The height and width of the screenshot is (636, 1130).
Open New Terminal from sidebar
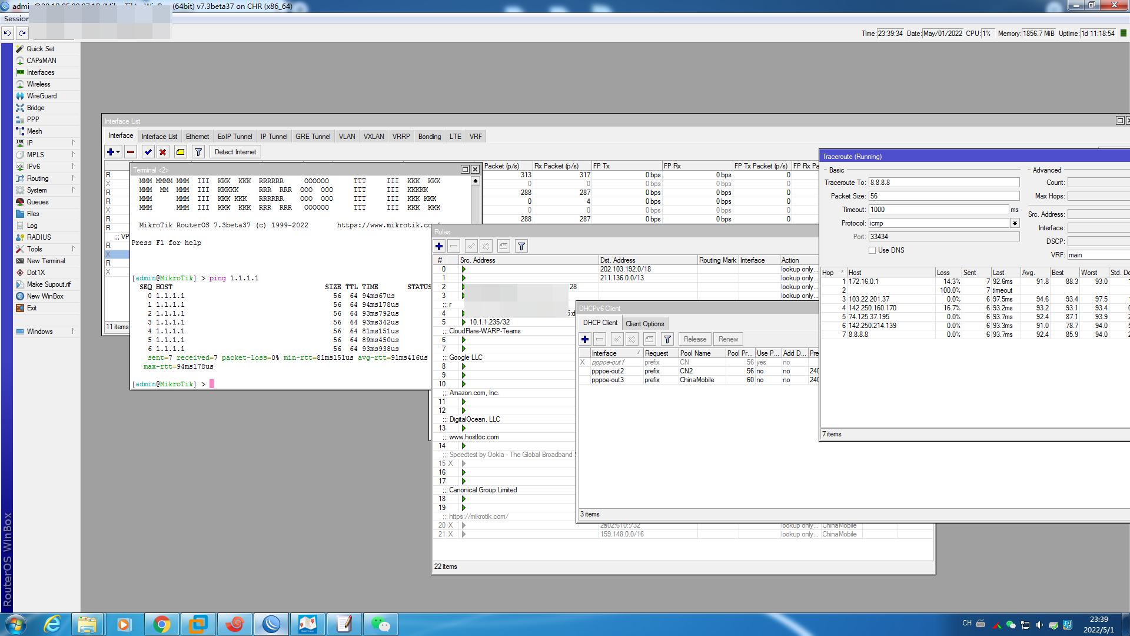pyautogui.click(x=46, y=261)
